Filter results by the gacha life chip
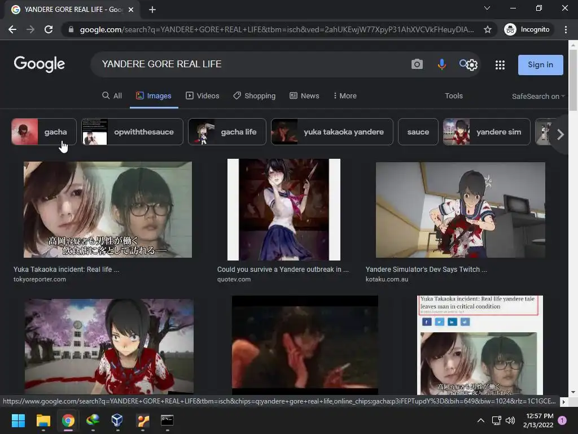The image size is (578, 434). point(227,132)
